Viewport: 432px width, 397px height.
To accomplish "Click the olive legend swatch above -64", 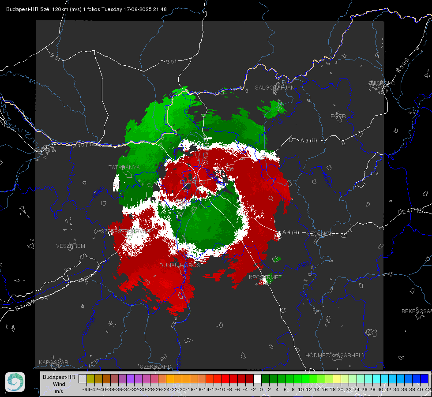I will [x=90, y=378].
